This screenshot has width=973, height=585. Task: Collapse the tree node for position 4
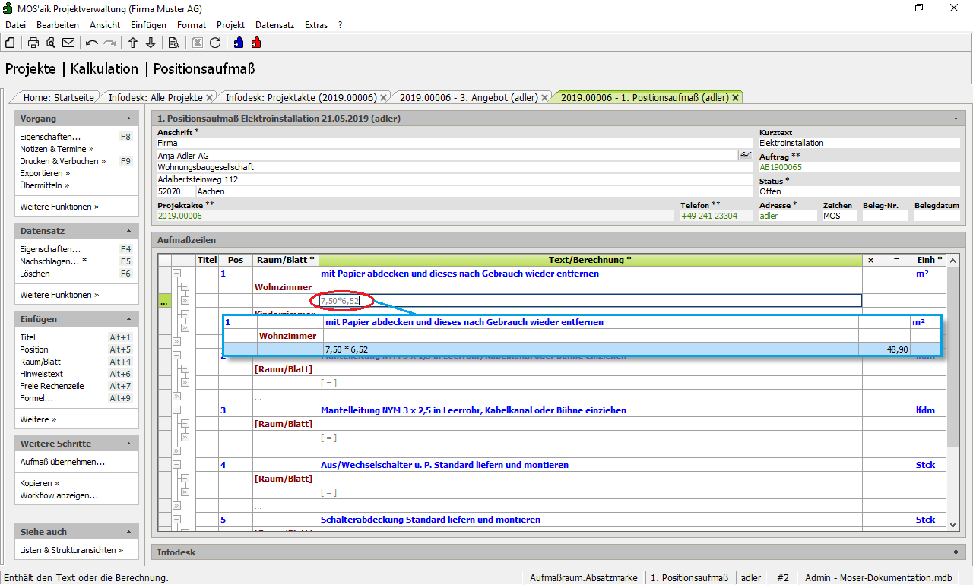pos(176,465)
